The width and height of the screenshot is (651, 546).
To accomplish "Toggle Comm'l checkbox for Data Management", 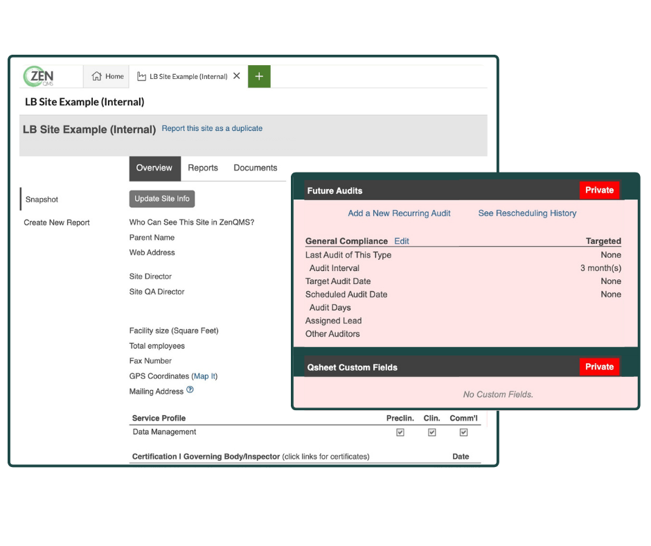I will (463, 432).
